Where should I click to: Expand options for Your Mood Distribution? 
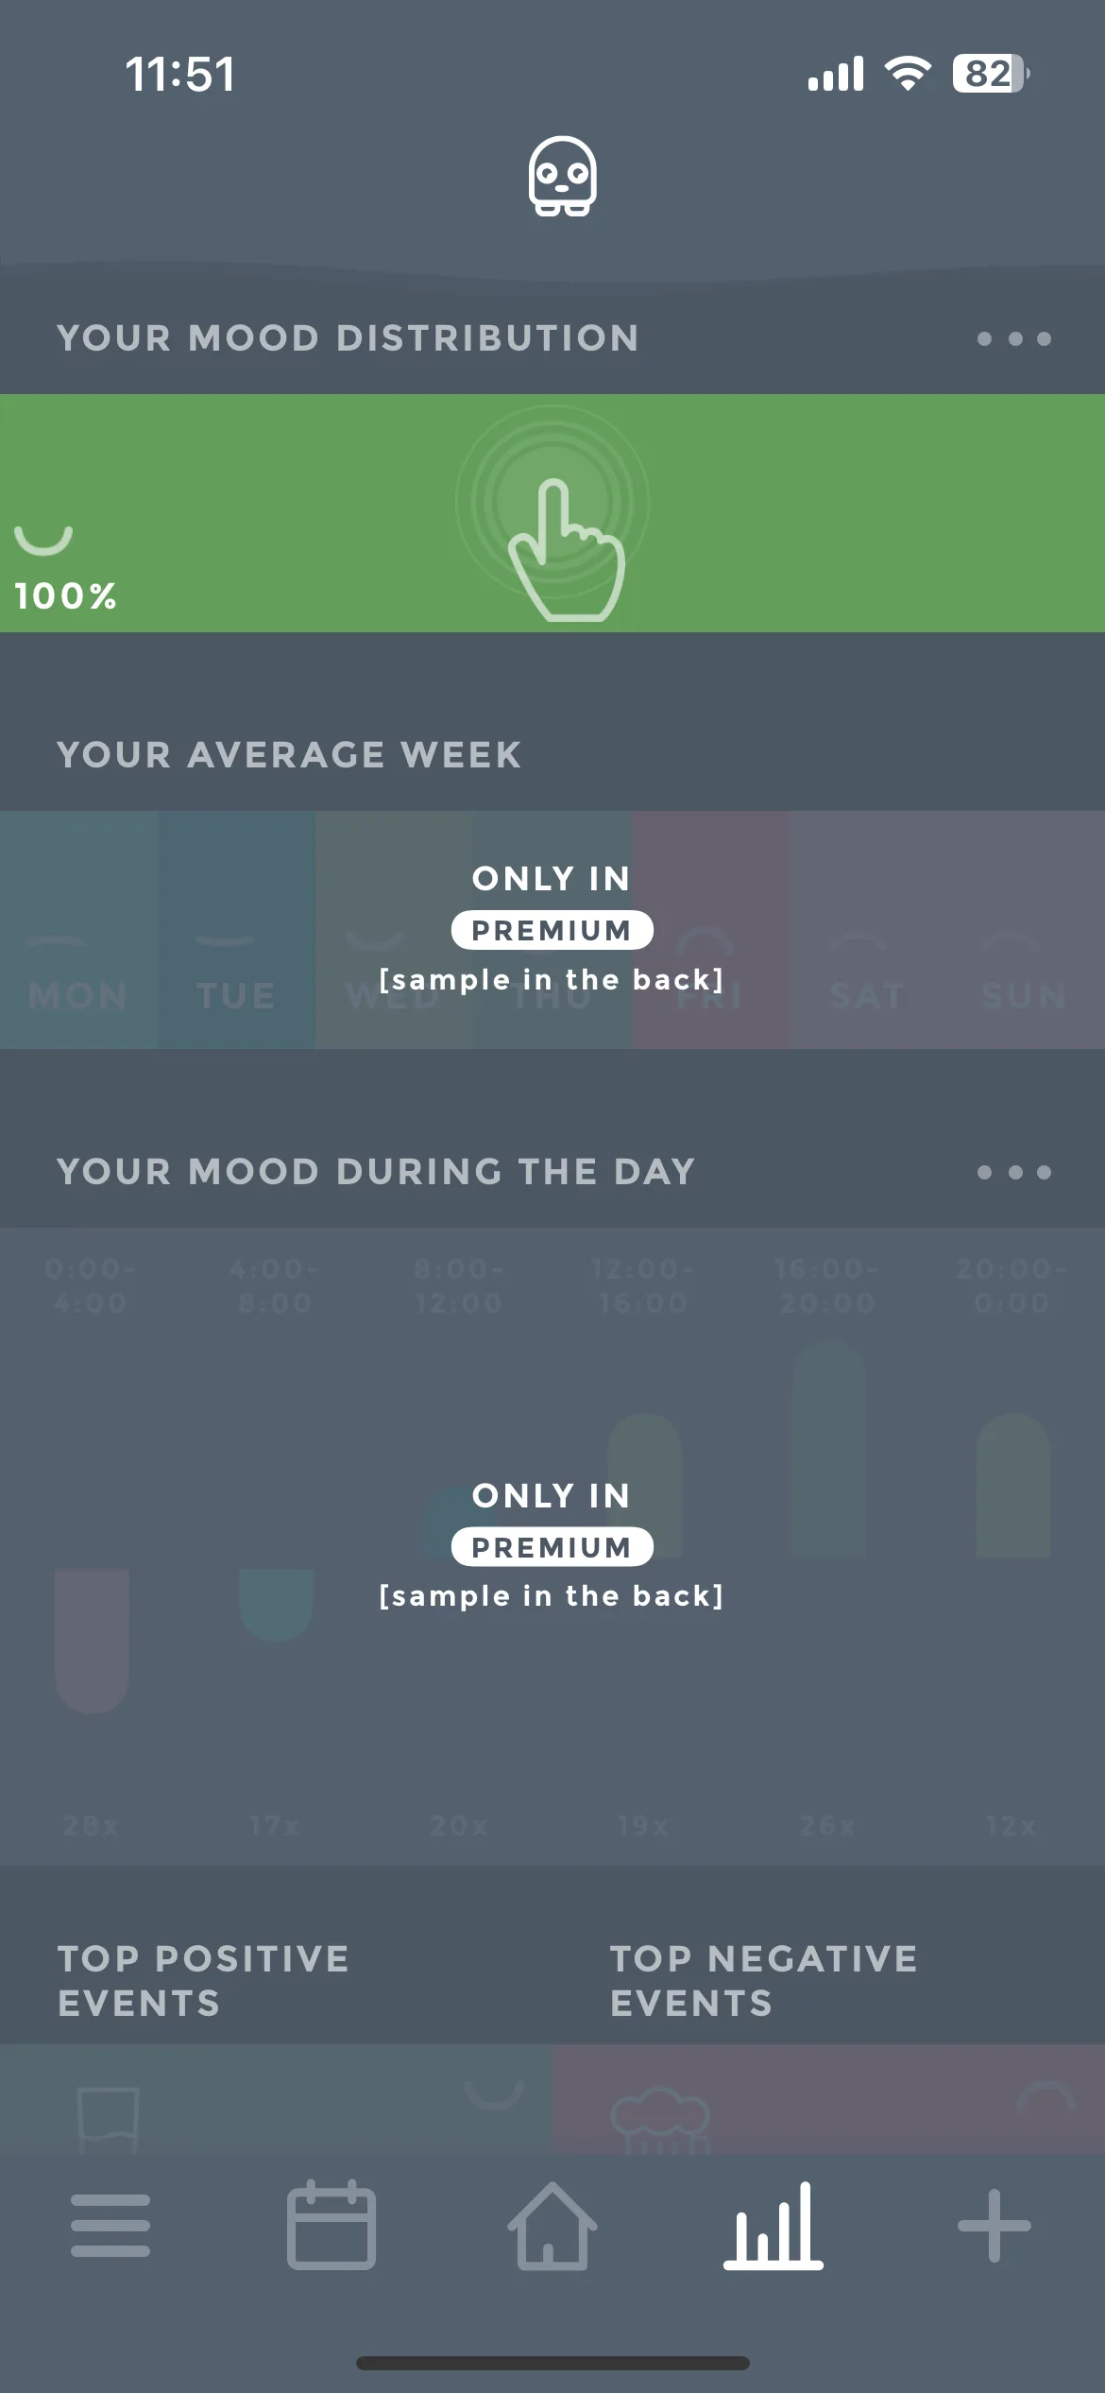click(1014, 338)
